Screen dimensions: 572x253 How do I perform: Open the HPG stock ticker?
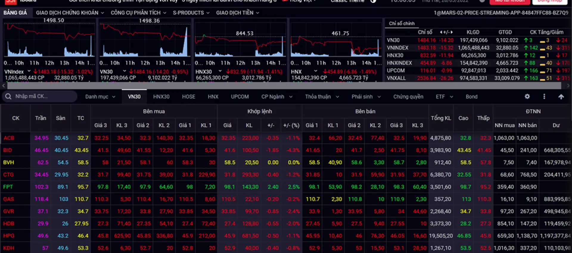click(x=9, y=235)
